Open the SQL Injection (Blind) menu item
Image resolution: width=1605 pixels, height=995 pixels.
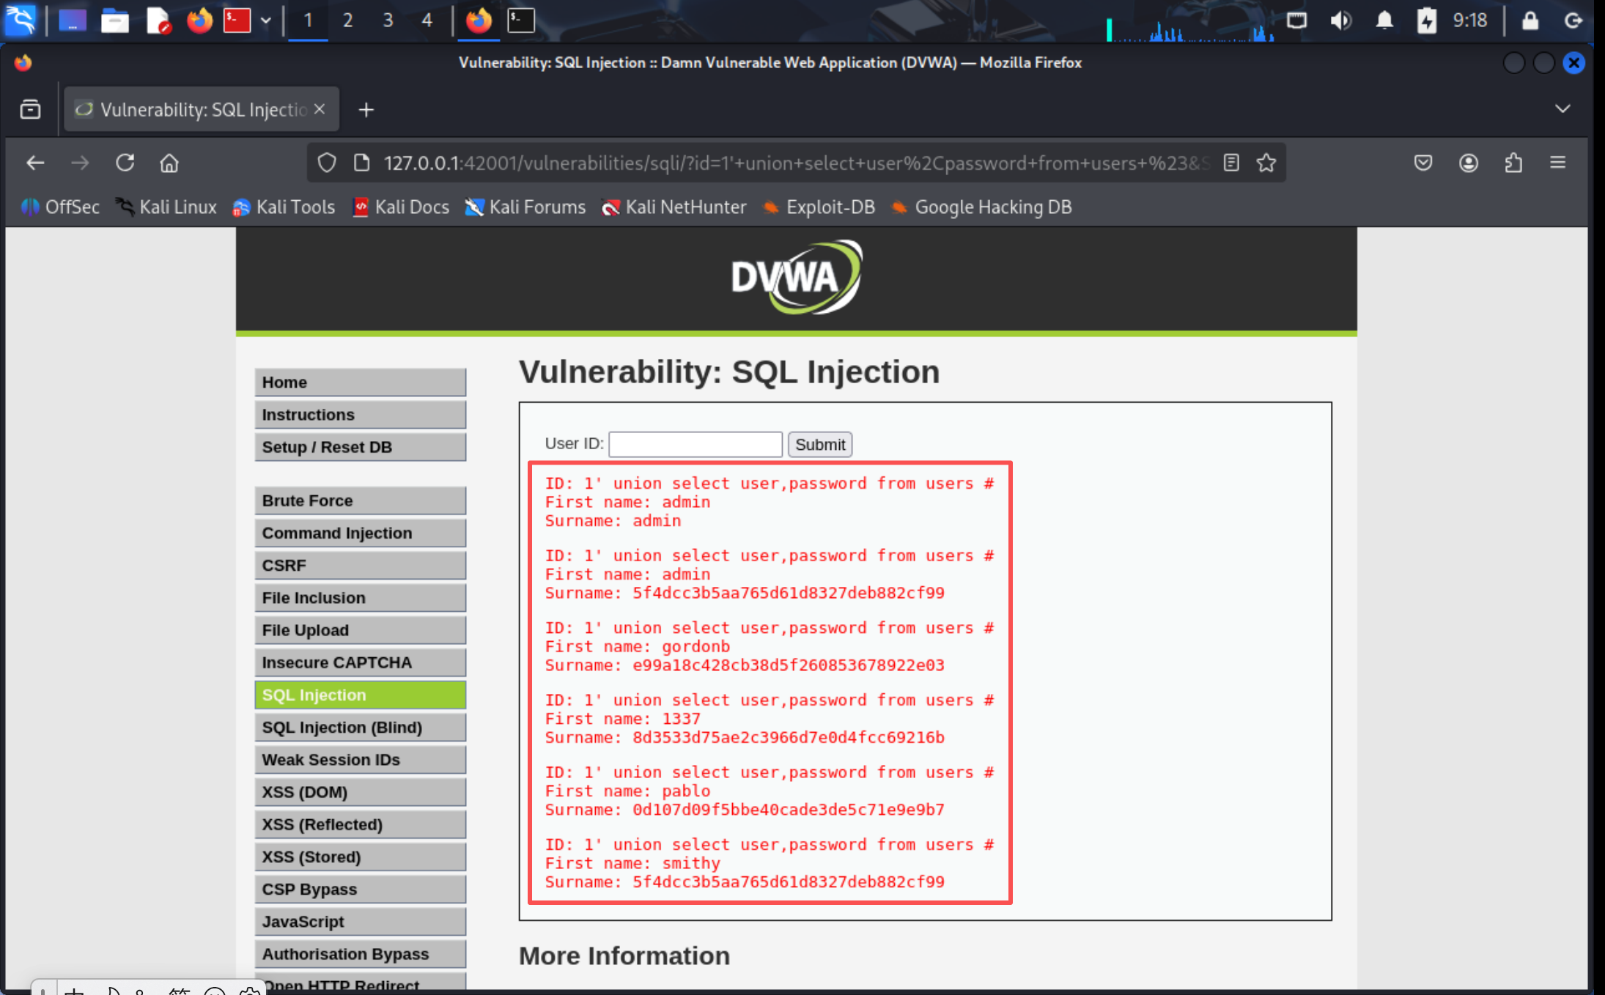coord(360,727)
